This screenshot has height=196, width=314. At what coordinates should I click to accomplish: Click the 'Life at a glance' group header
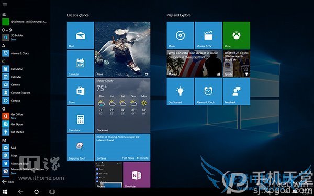77,15
